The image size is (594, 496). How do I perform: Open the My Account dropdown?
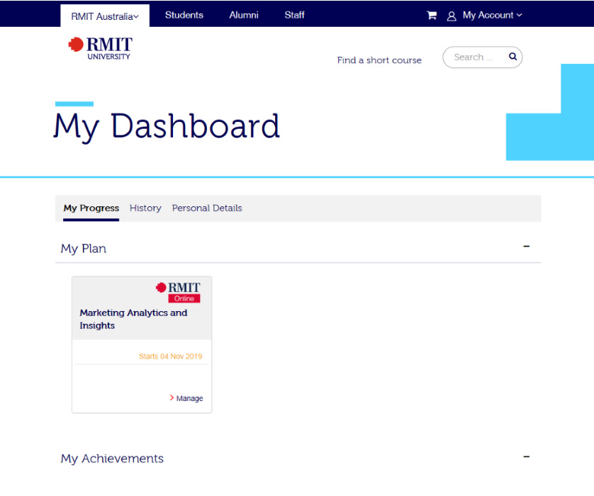coord(489,15)
